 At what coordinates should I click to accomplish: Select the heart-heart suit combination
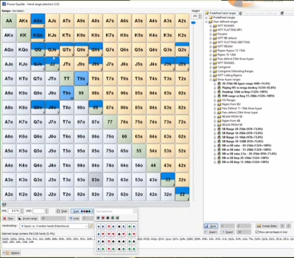[111, 234]
